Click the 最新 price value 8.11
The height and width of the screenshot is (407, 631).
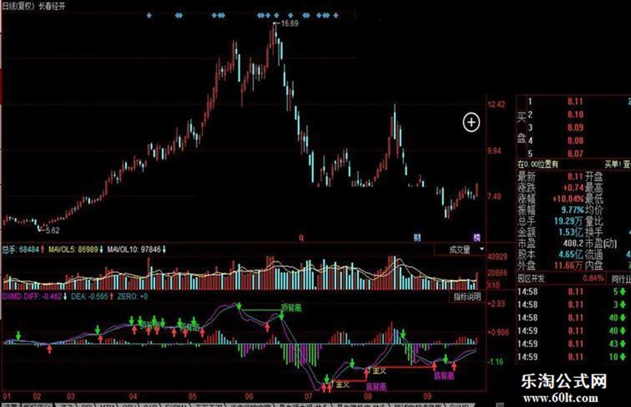(575, 176)
